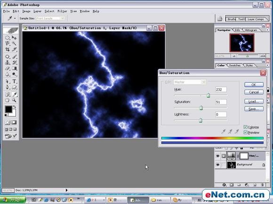Click the Save... button
The image size is (273, 204).
pos(254,109)
